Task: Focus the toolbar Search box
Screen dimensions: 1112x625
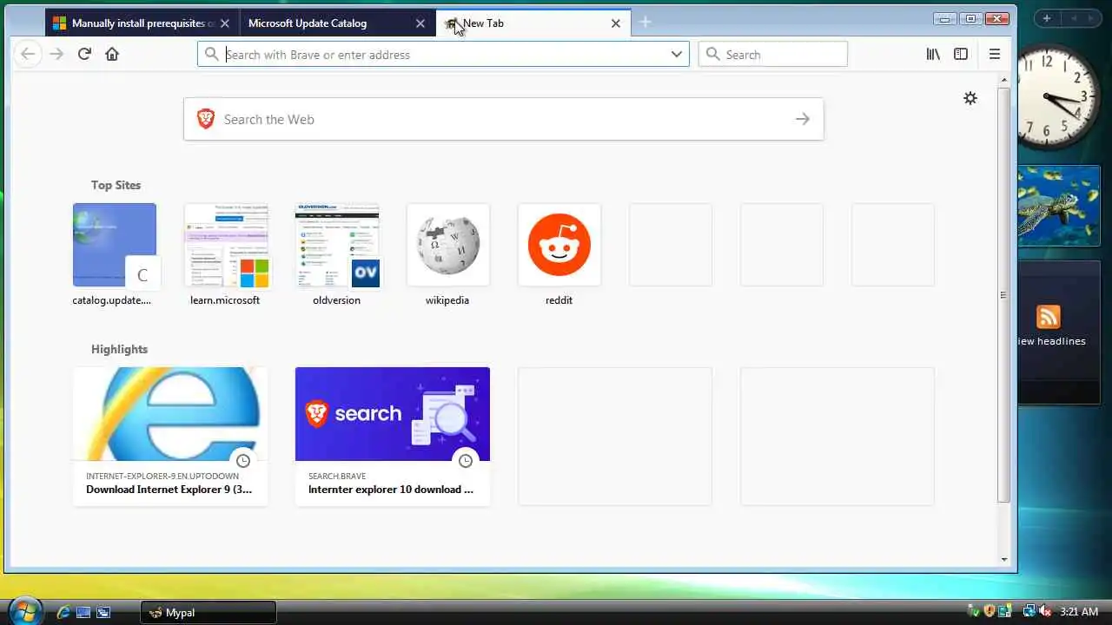Action: (x=773, y=54)
